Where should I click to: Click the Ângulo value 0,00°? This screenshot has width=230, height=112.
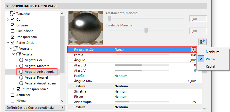tap(192, 60)
